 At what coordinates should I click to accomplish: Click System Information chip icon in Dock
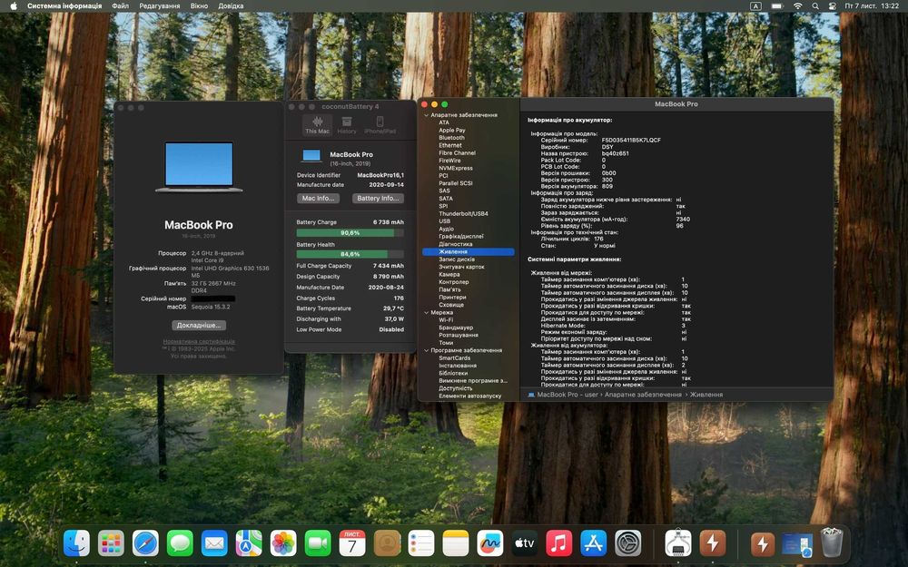click(678, 543)
